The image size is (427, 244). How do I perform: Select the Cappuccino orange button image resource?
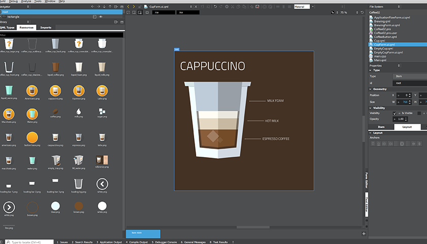[56, 90]
